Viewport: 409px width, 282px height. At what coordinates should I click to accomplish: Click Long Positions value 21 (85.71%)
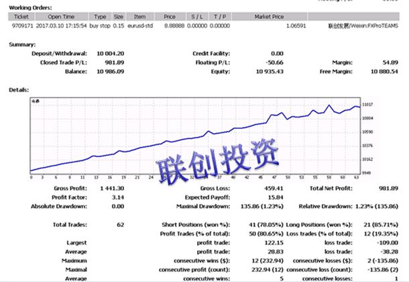pos(381,225)
